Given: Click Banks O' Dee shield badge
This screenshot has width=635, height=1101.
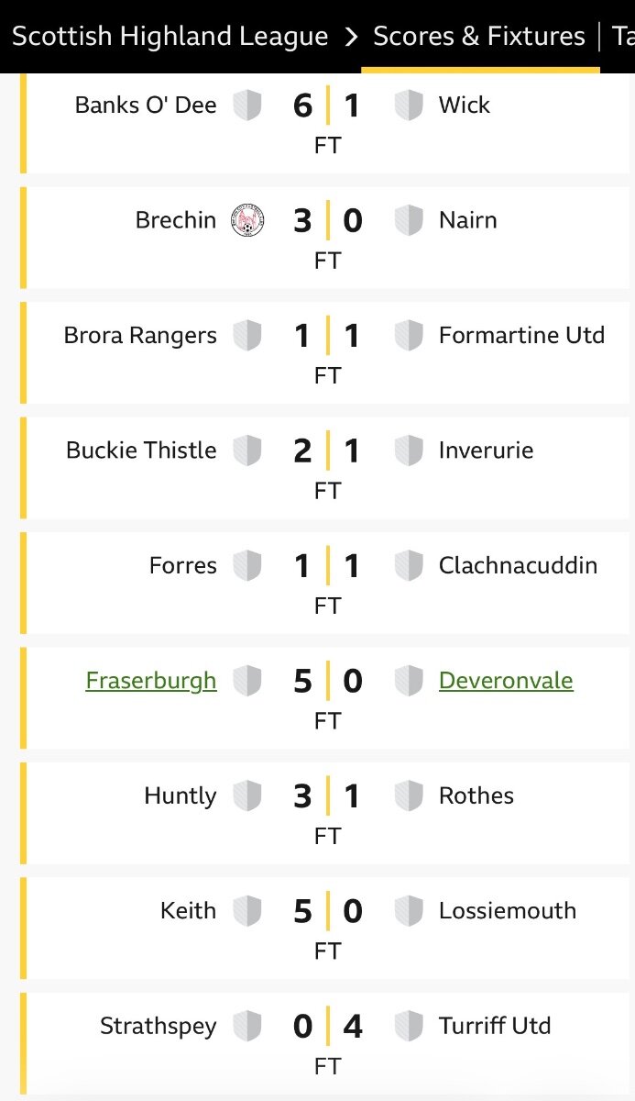Looking at the screenshot, I should click(x=247, y=106).
